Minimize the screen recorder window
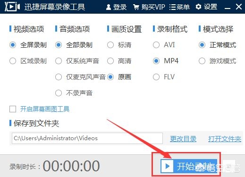Image resolution: width=245 pixels, height=177 pixels. coord(228,8)
